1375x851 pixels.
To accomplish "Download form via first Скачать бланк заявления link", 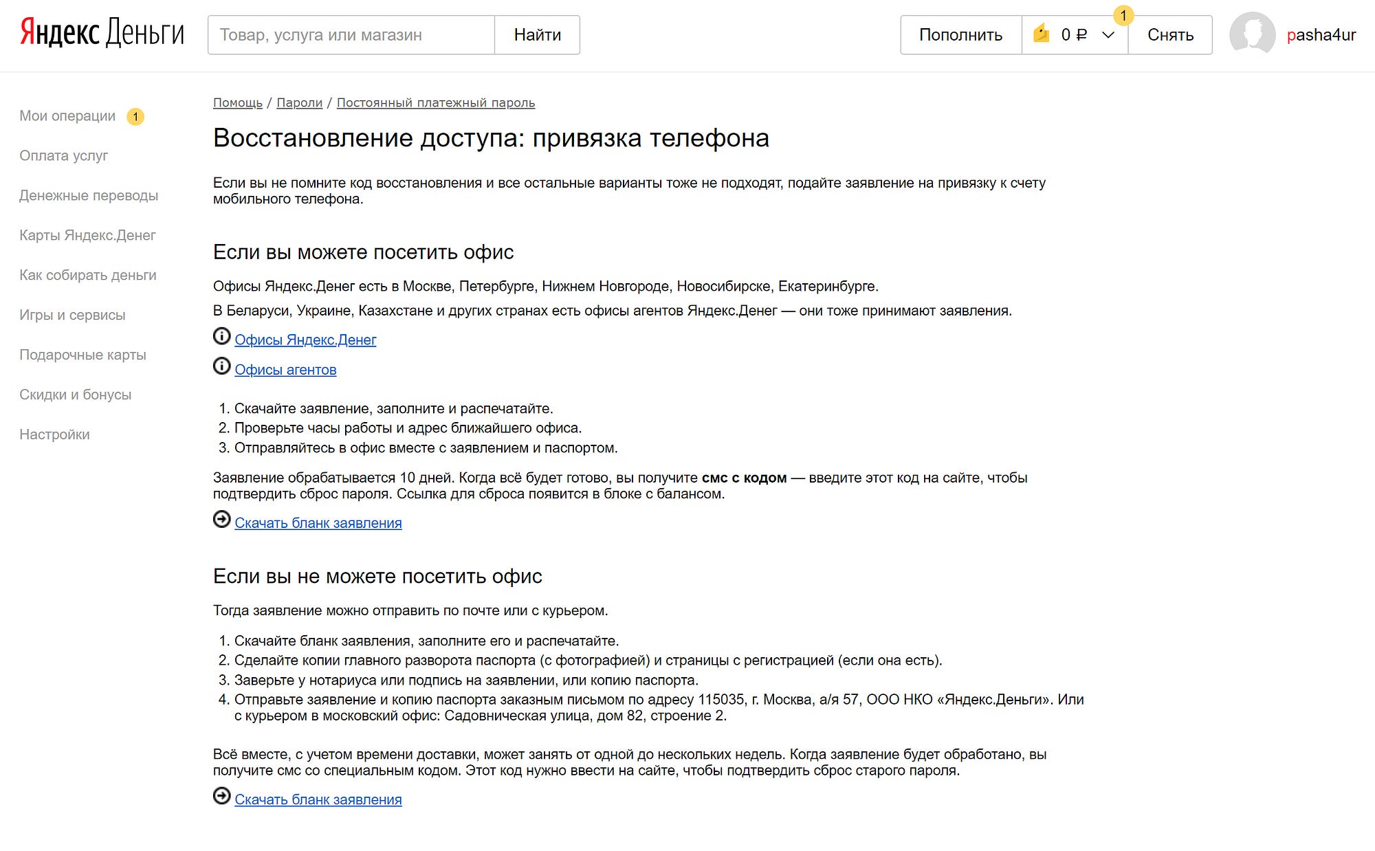I will click(318, 523).
